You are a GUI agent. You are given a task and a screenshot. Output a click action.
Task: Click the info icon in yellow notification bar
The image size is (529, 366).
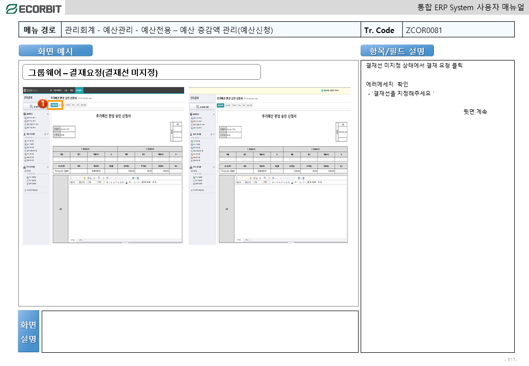[x=322, y=90]
